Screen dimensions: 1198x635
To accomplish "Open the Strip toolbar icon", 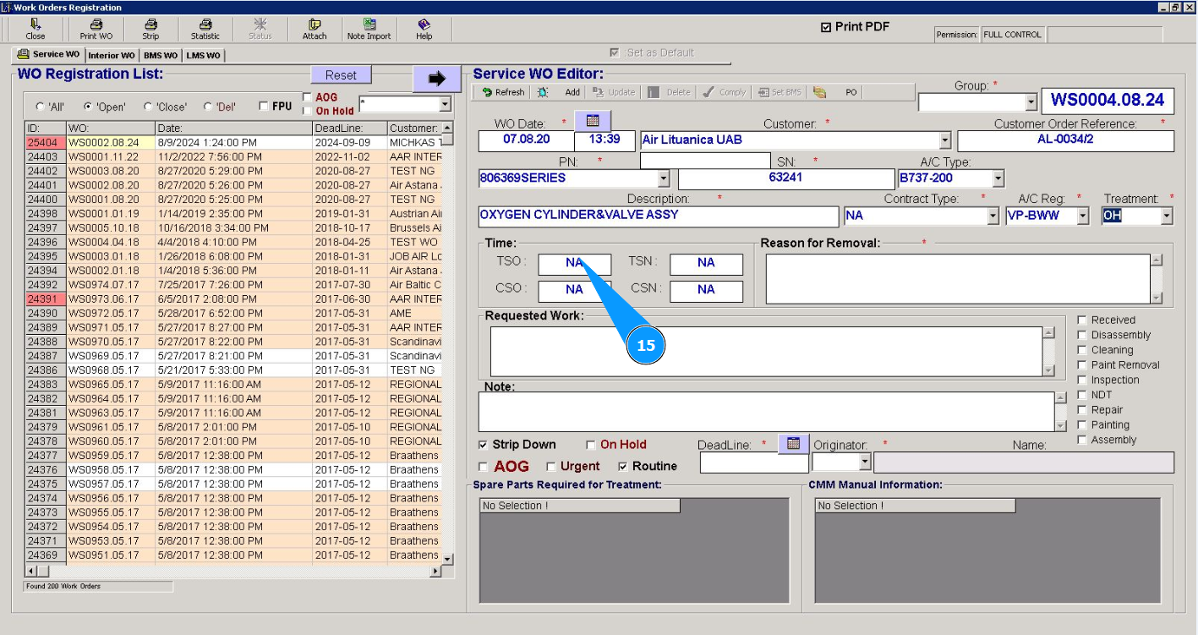I will 150,30.
